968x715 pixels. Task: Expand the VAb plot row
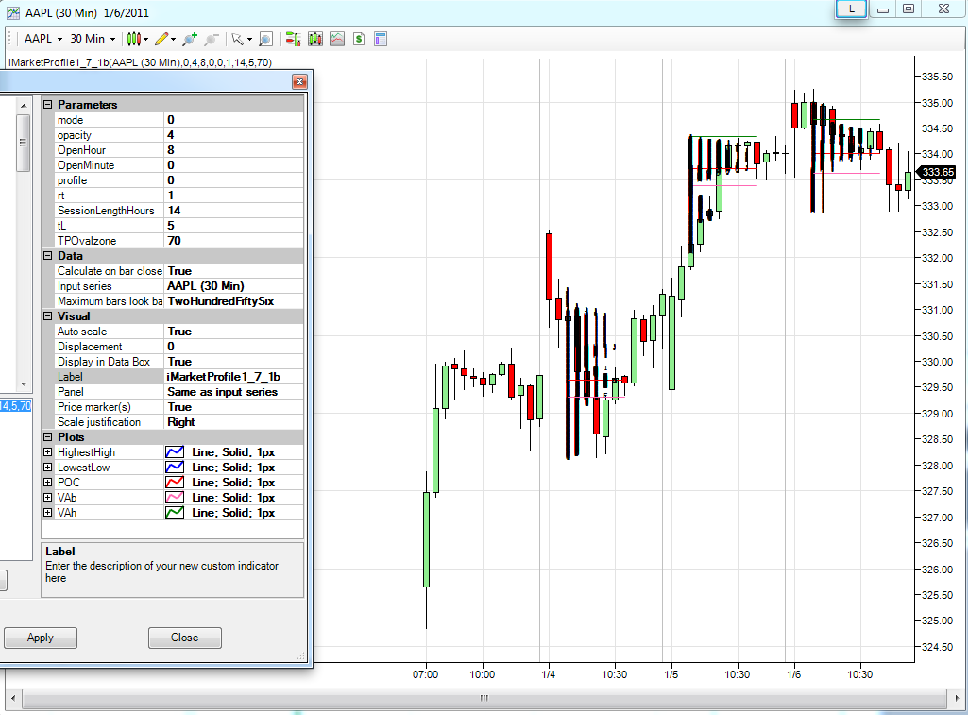coord(47,498)
